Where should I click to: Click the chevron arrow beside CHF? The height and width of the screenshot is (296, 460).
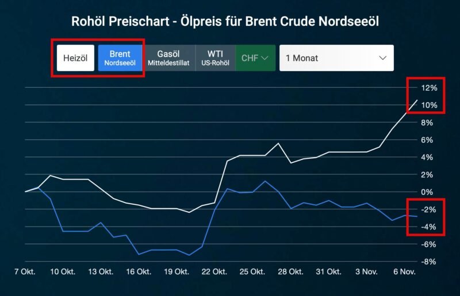click(265, 58)
